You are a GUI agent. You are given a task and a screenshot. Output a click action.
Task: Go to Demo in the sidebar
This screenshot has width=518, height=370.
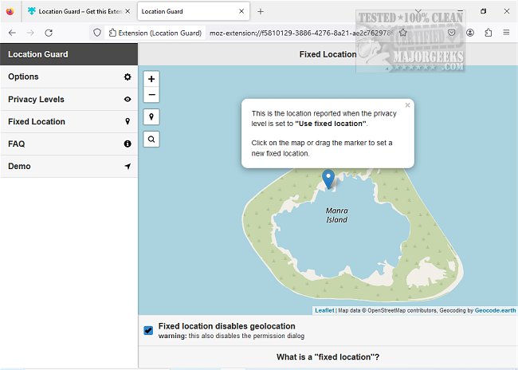click(69, 167)
